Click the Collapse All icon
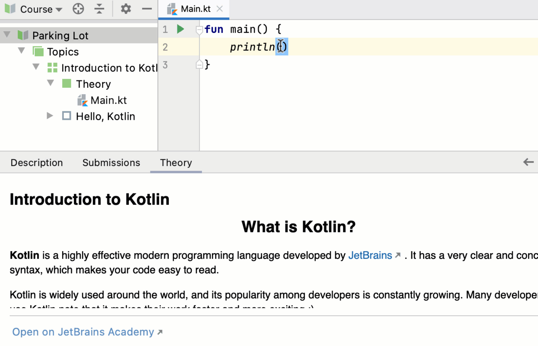Viewport: 538px width, 346px height. (x=99, y=9)
